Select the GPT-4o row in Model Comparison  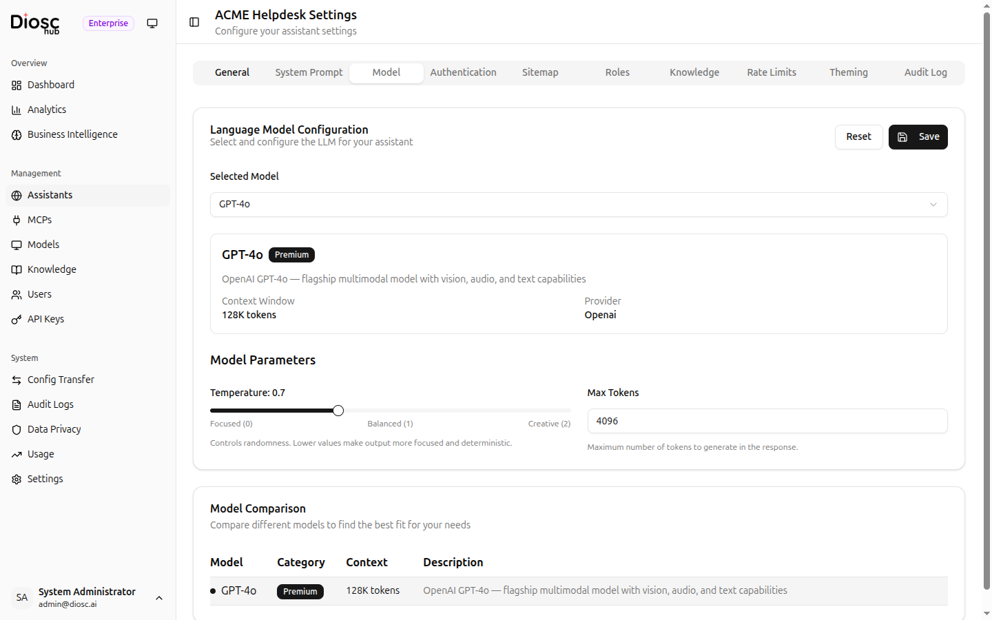(579, 591)
